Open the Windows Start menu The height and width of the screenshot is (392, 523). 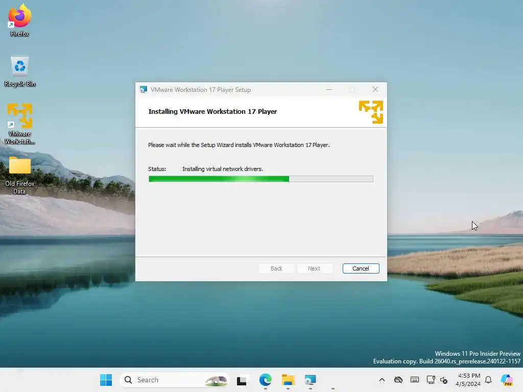(106, 380)
